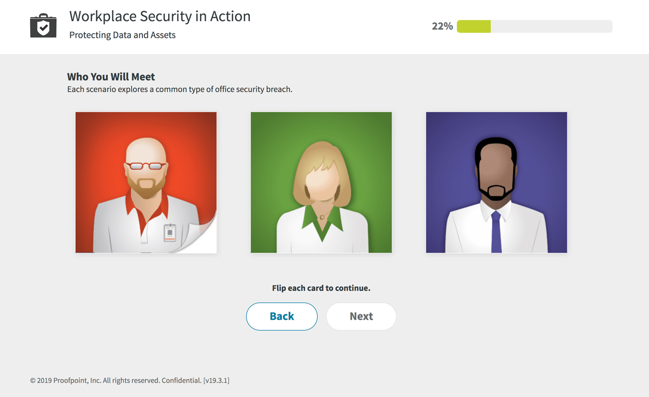Image resolution: width=649 pixels, height=397 pixels.
Task: Continue with the Next button
Action: [361, 317]
